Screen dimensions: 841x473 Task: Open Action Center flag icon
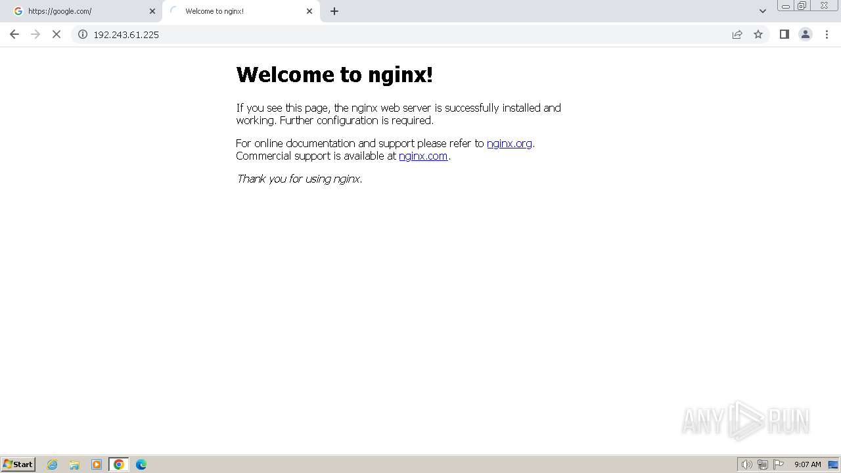coord(779,464)
